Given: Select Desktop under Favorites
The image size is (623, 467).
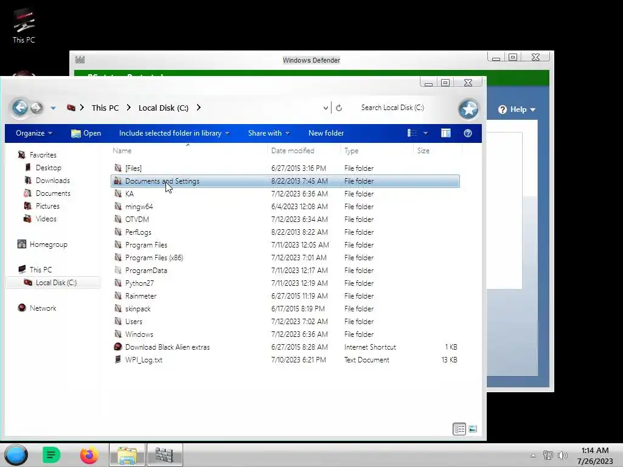Looking at the screenshot, I should tap(49, 168).
